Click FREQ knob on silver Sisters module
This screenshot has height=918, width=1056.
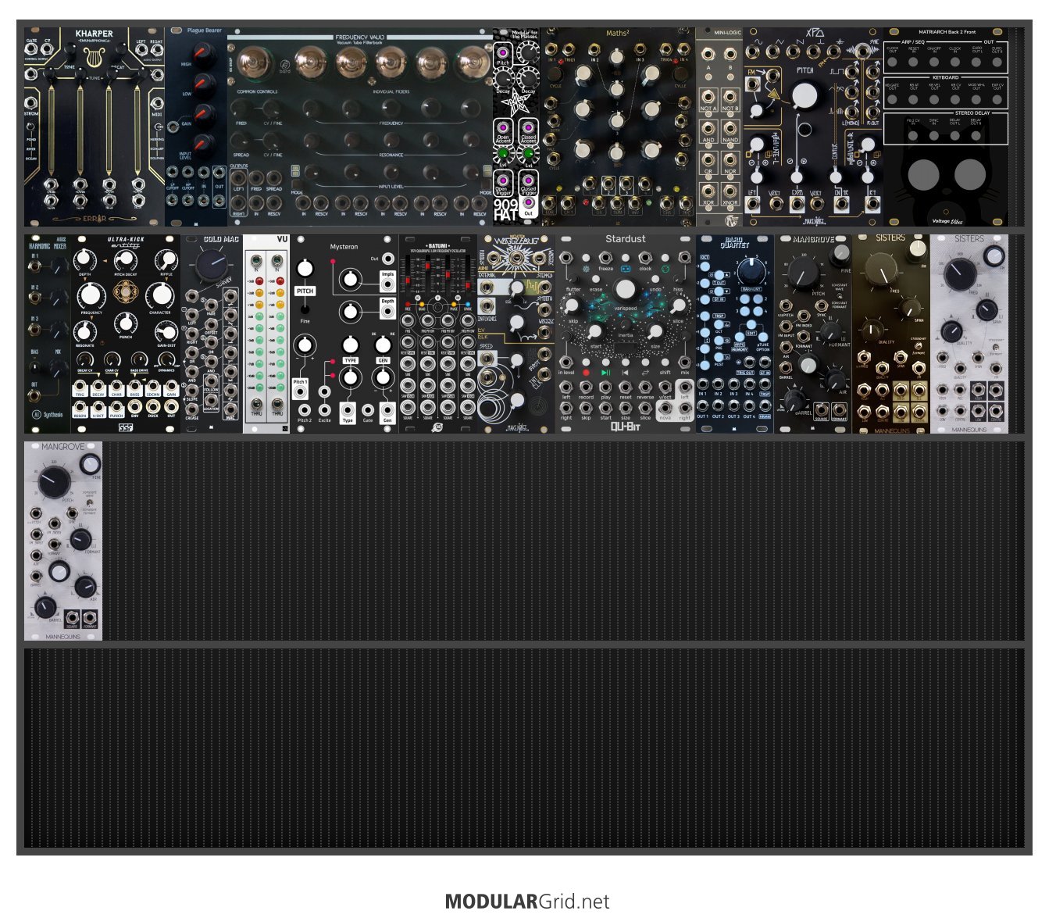959,274
